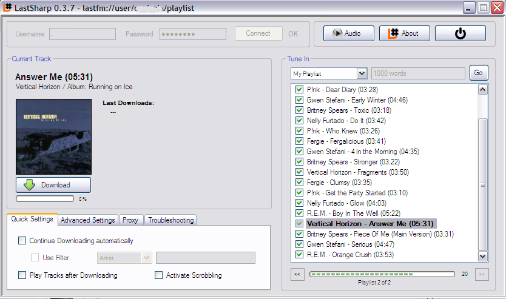Click the filter text input field
The height and width of the screenshot is (299, 506).
206,258
